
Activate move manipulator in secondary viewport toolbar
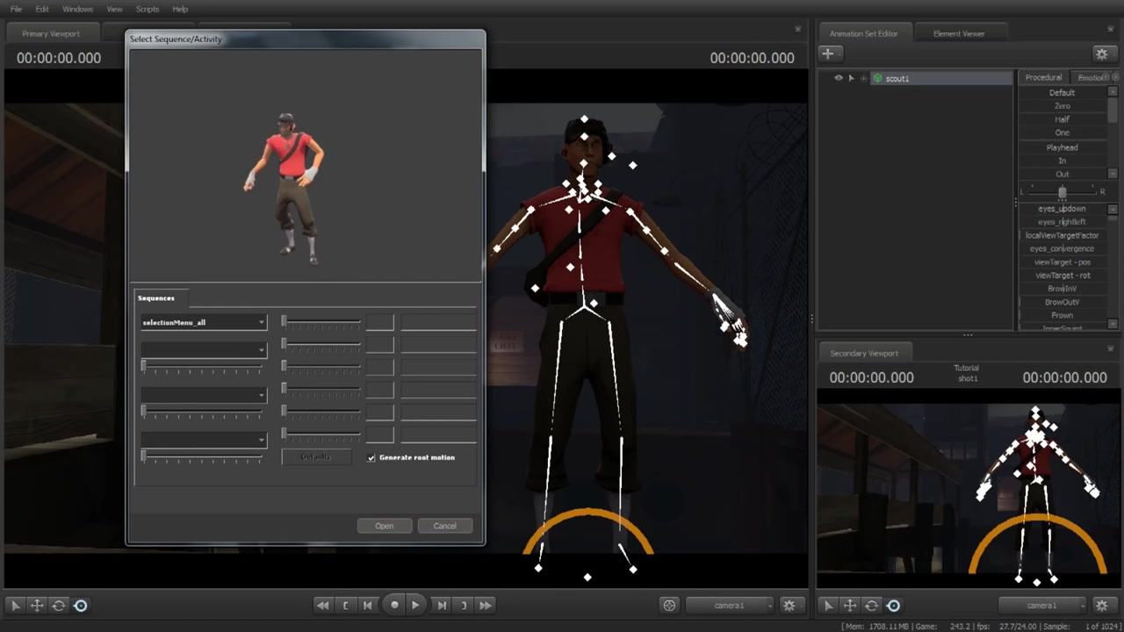tap(850, 605)
